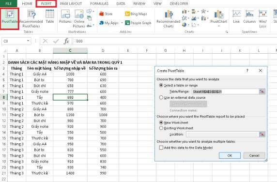
Task: Switch to VIEW tab
Action: coord(157,3)
